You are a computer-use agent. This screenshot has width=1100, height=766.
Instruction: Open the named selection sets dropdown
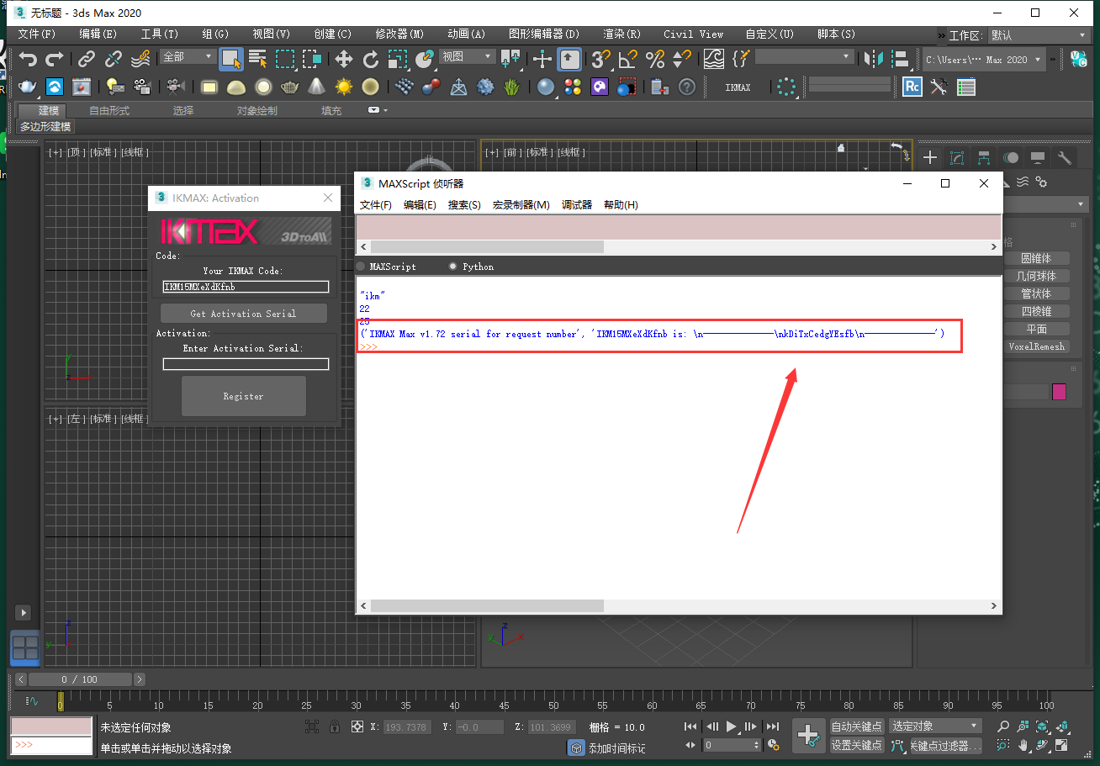click(804, 56)
